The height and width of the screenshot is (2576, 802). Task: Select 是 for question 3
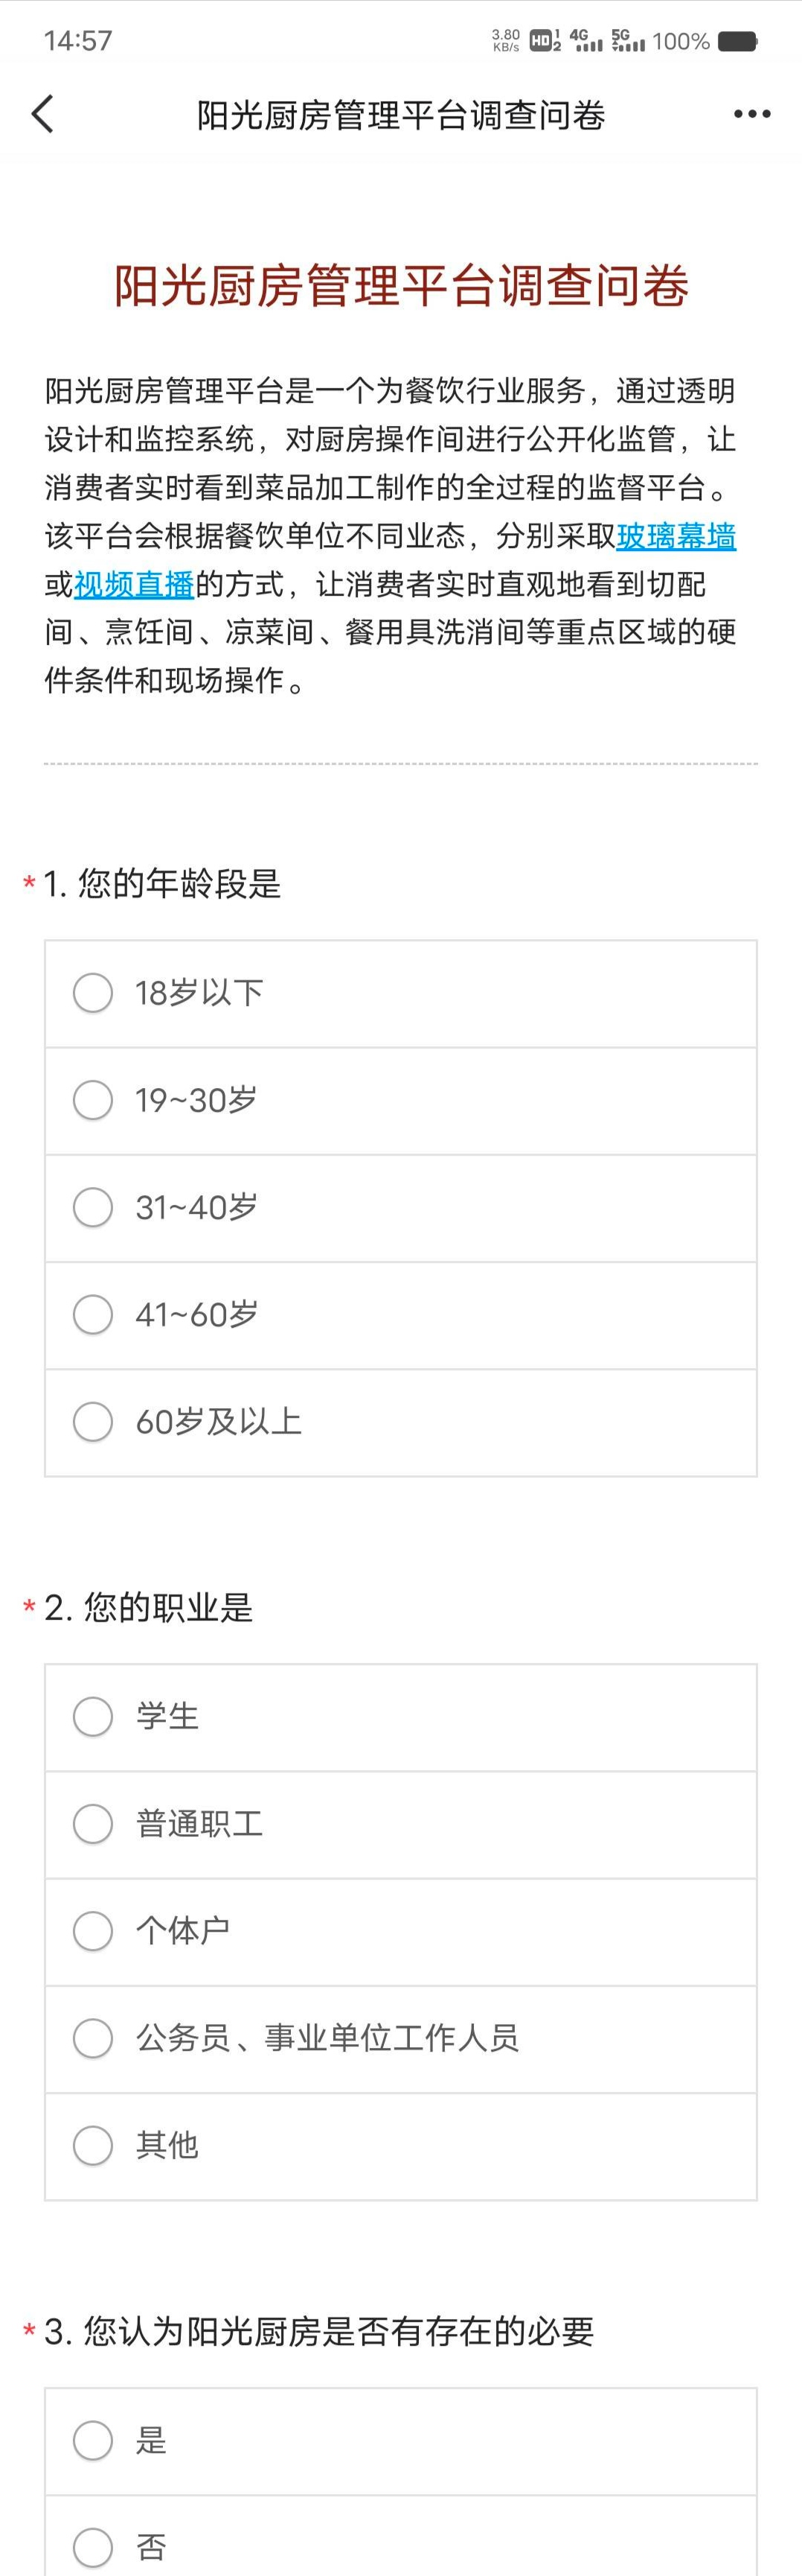(x=93, y=2440)
